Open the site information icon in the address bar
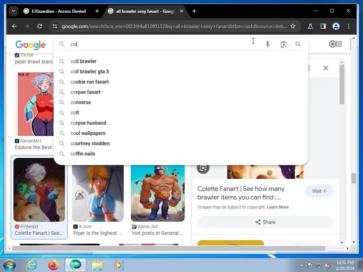Screen dimensions: 363x272 [x=55, y=26]
